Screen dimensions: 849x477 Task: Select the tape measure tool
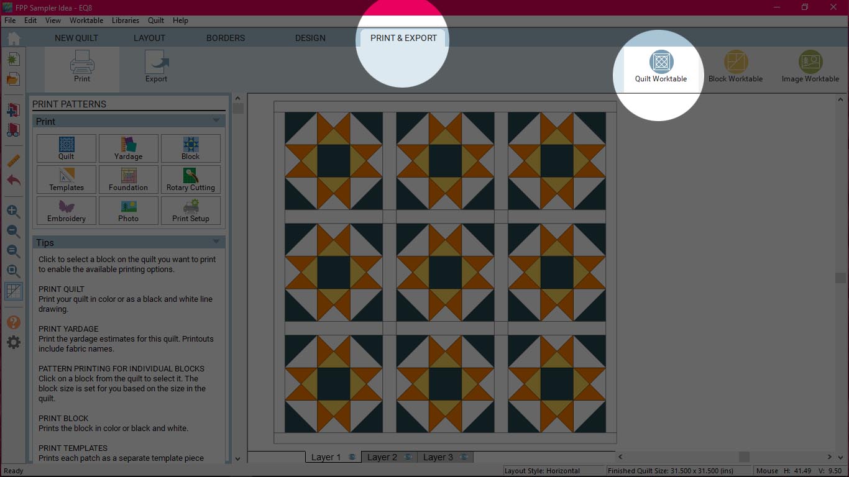pyautogui.click(x=13, y=161)
